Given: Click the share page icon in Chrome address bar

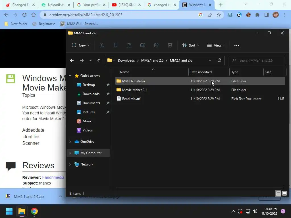Looking at the screenshot, I should tap(210, 15).
